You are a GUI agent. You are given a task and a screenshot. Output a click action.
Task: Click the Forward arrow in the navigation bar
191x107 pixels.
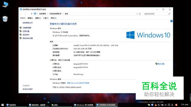[25, 14]
